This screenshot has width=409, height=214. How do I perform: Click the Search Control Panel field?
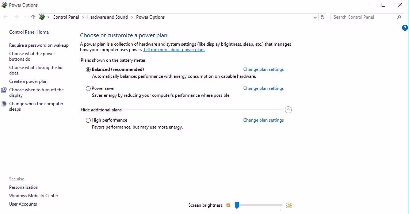[363, 17]
